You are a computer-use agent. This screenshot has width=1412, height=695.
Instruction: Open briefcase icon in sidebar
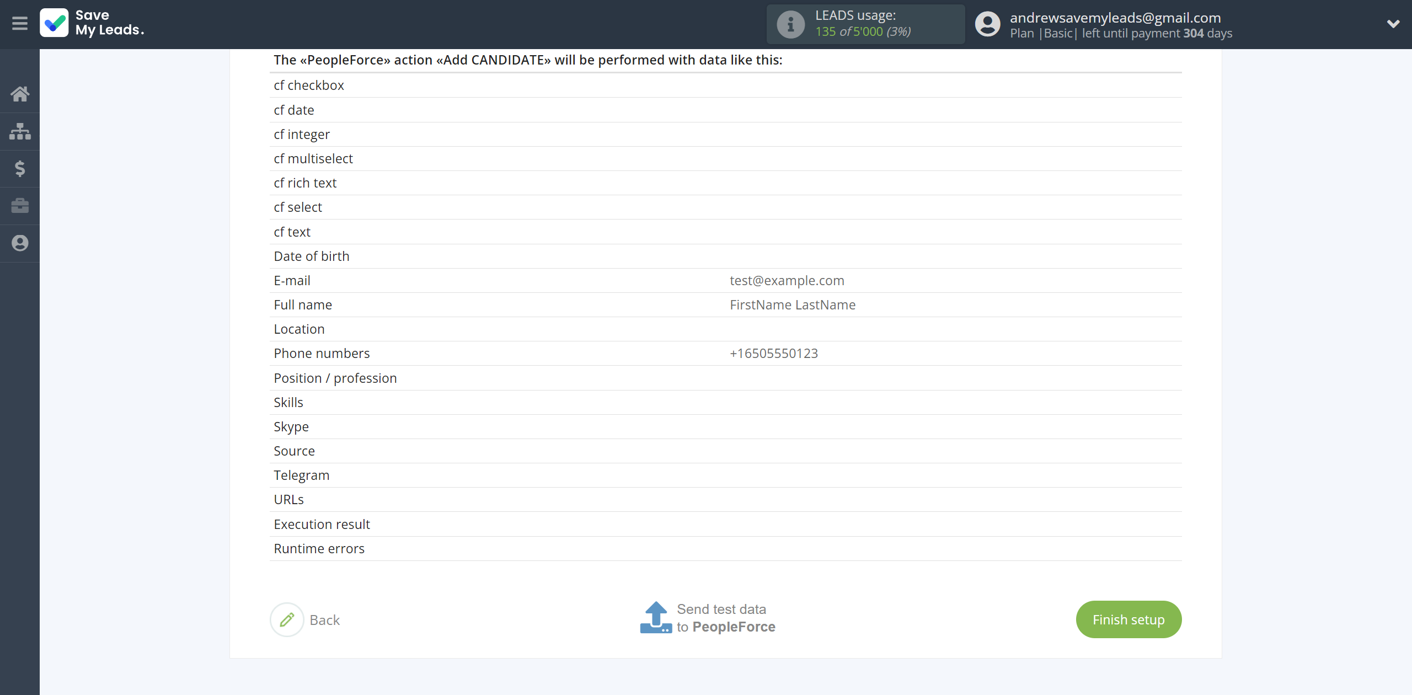point(20,206)
